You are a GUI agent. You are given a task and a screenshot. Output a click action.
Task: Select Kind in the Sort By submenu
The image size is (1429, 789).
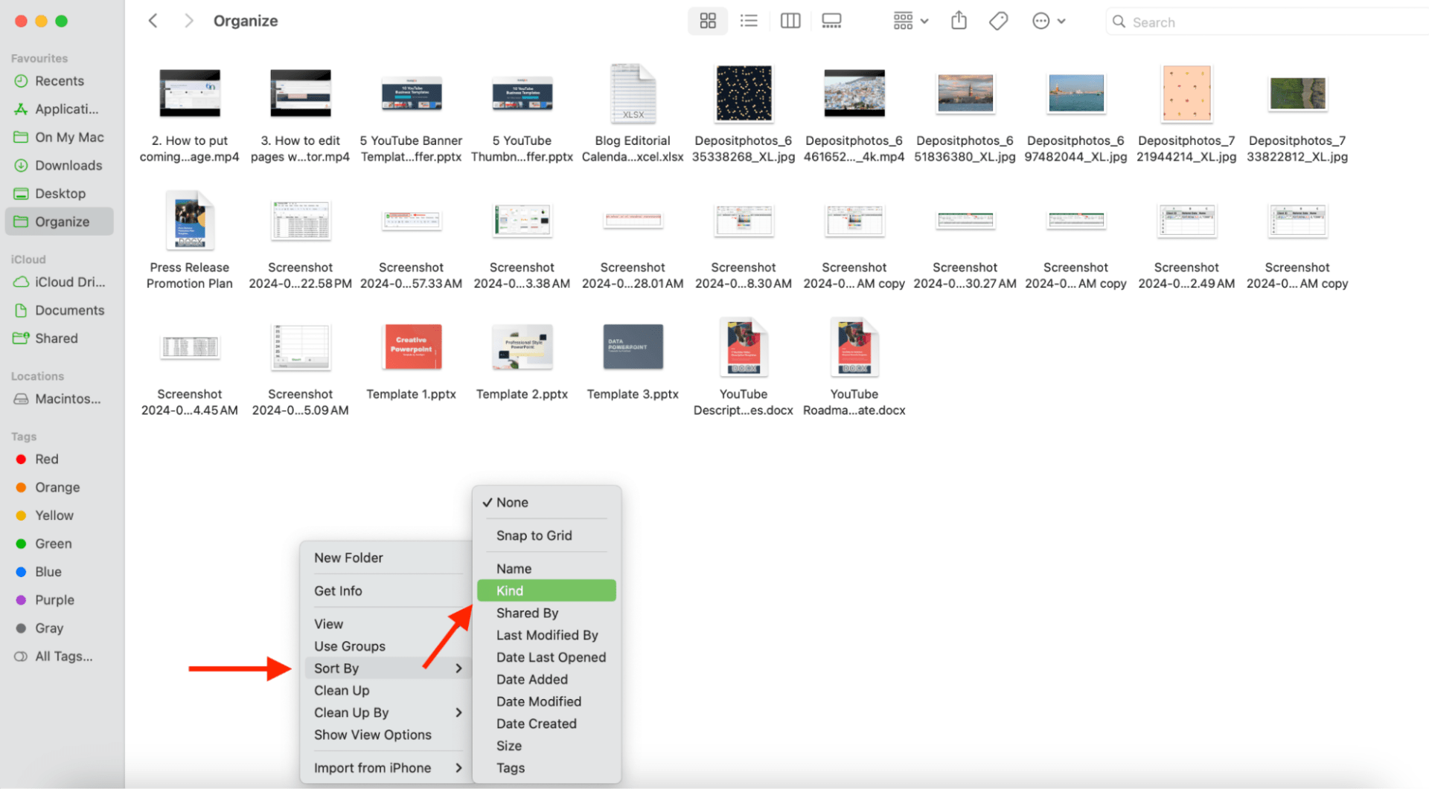pyautogui.click(x=509, y=590)
